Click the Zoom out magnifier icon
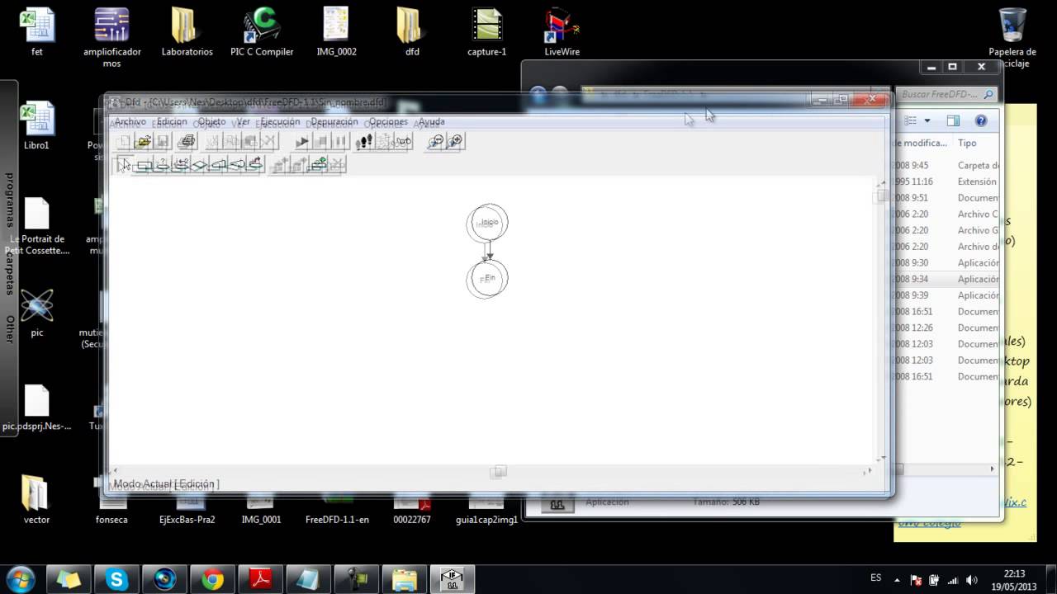Screen dimensions: 1057x594 [435, 142]
